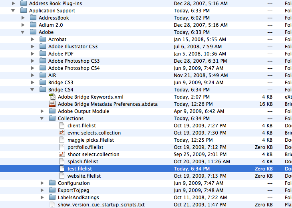Click the LabelsAndRatings folder icon
The height and width of the screenshot is (208, 292).
coord(52,197)
